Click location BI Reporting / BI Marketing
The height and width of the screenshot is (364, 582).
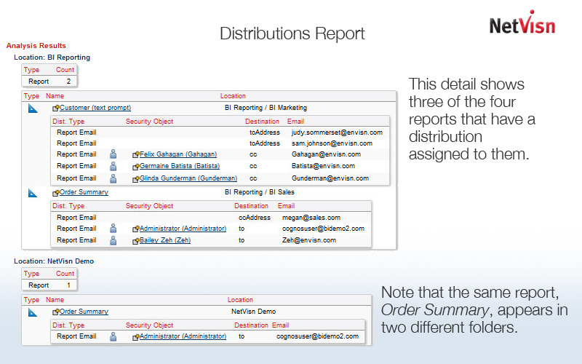pos(266,108)
